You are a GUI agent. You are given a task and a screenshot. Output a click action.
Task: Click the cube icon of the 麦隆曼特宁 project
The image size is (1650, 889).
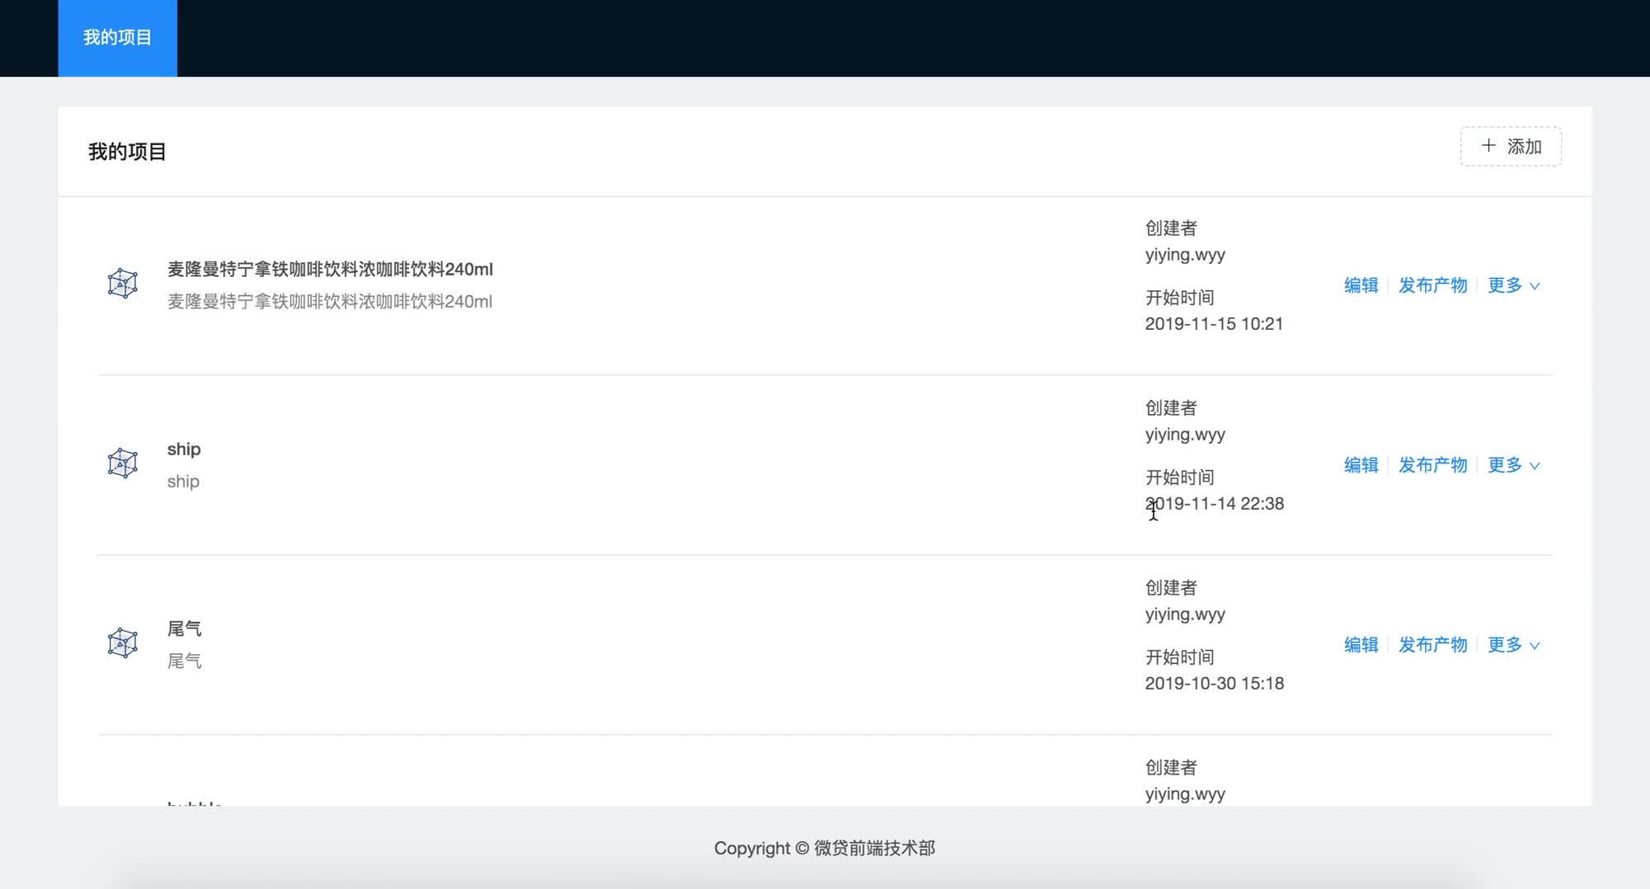(122, 284)
